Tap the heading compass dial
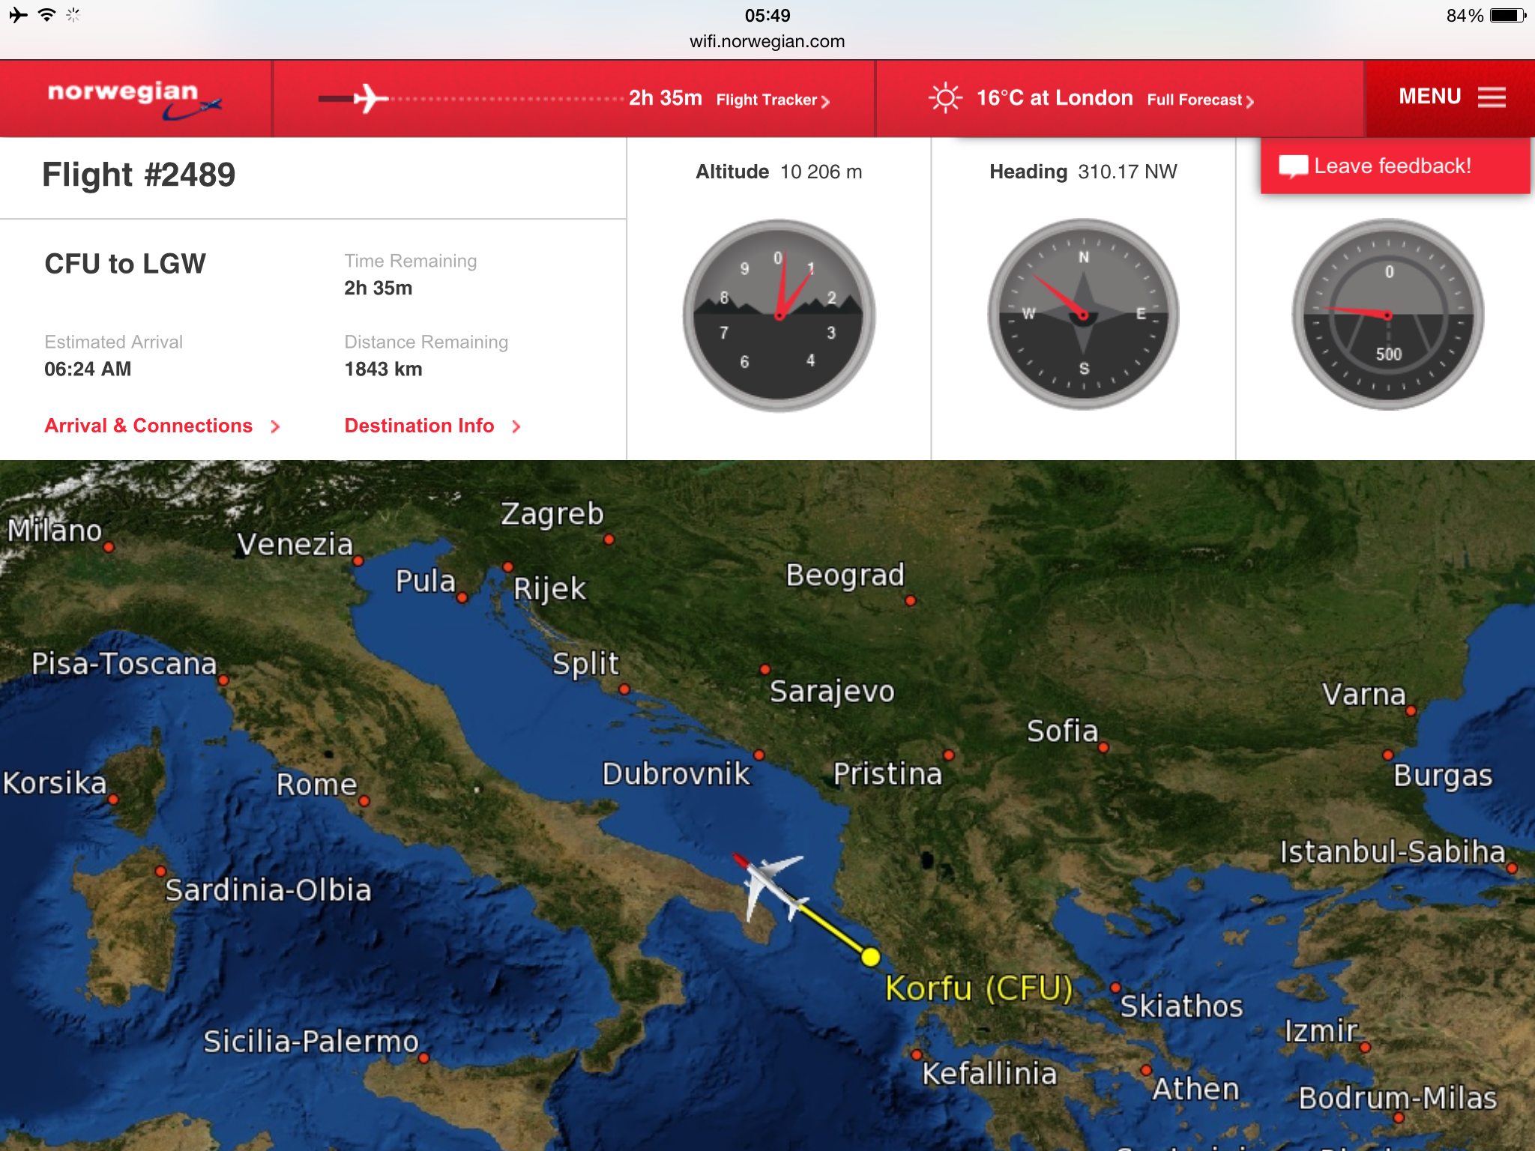 [x=1083, y=315]
